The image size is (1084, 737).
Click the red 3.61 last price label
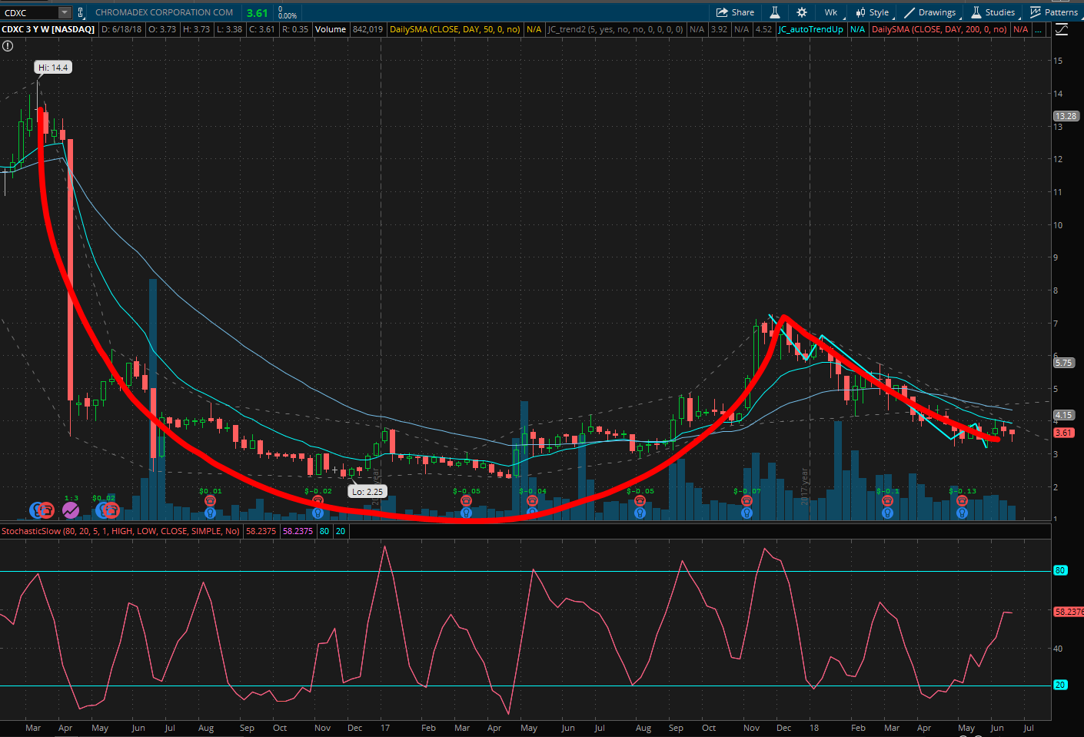[1063, 433]
